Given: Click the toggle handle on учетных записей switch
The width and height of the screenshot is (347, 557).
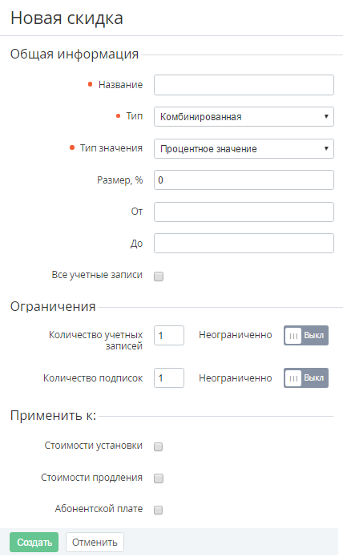Looking at the screenshot, I should pos(293,335).
